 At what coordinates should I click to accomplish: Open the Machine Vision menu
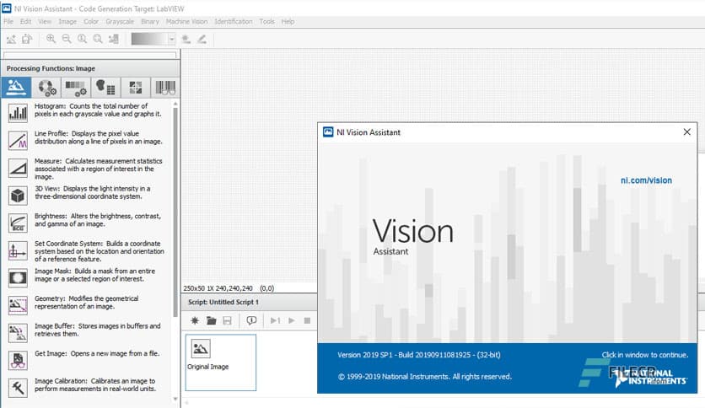(186, 22)
